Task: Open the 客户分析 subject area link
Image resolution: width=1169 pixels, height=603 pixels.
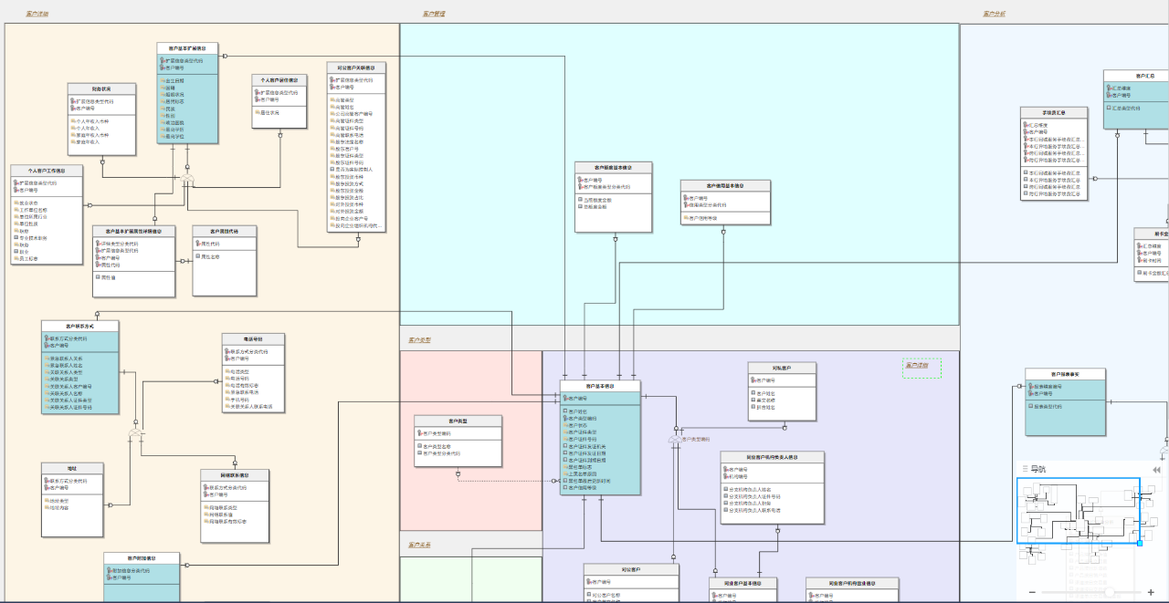Action: pyautogui.click(x=995, y=14)
